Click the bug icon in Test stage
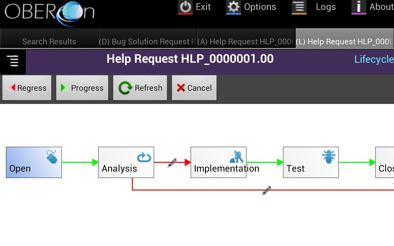Viewport: 394px width, 246px height. coord(329,157)
